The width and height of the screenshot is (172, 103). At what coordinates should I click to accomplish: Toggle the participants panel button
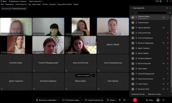click(x=158, y=100)
